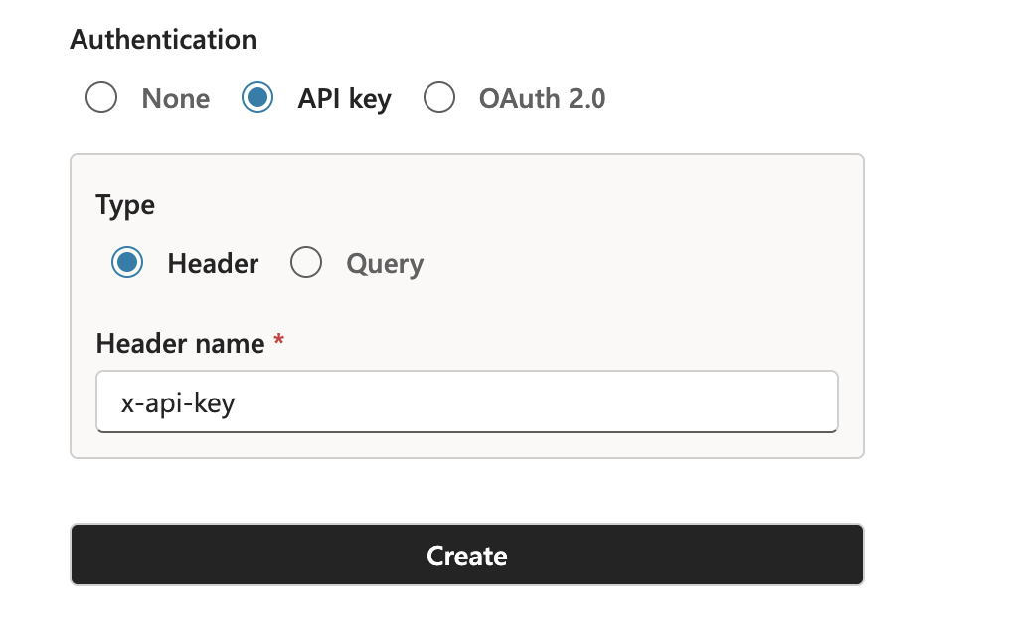Select the None authentication radio button
1026x638 pixels.
coord(101,98)
